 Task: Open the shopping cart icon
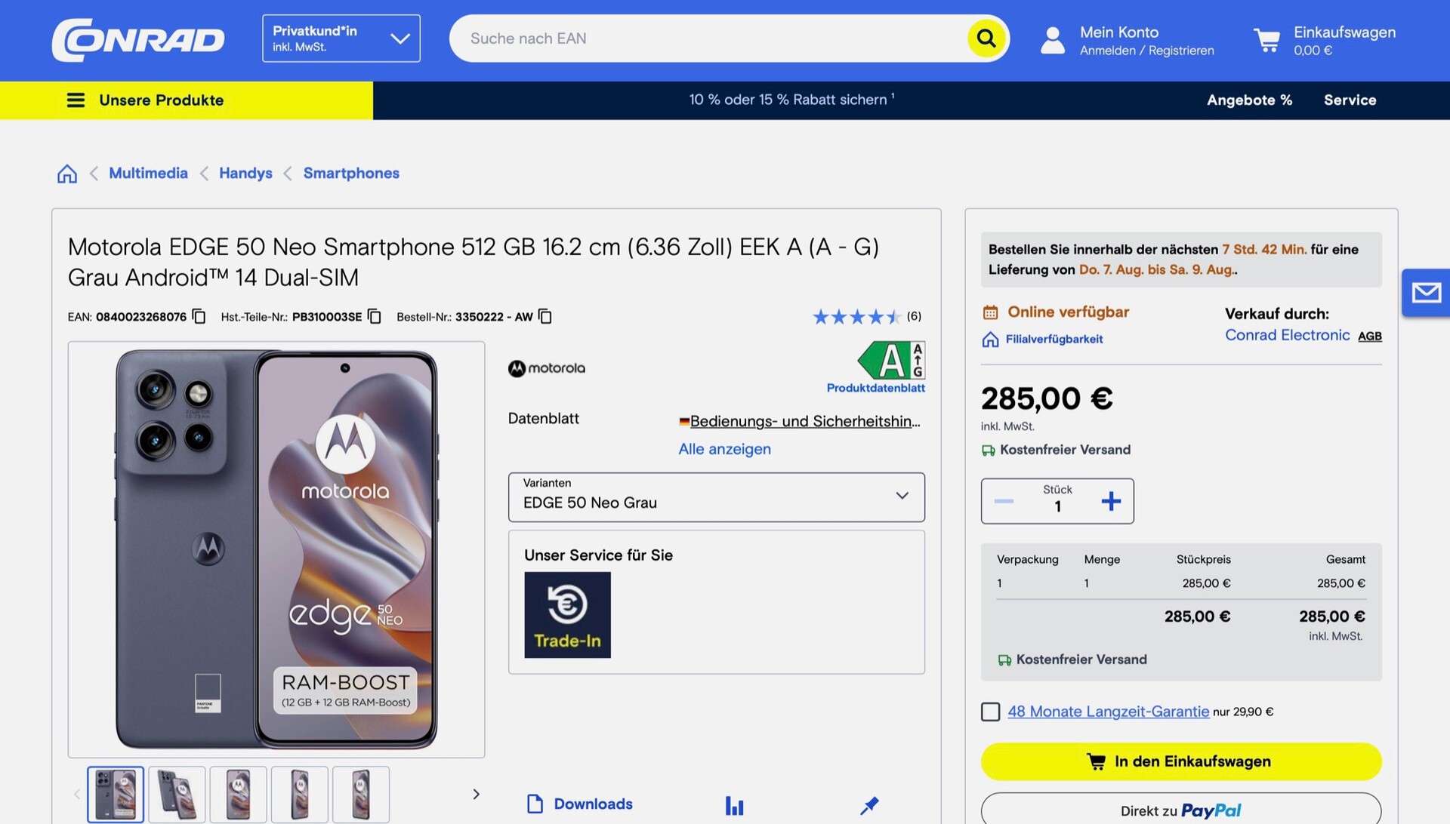tap(1266, 40)
